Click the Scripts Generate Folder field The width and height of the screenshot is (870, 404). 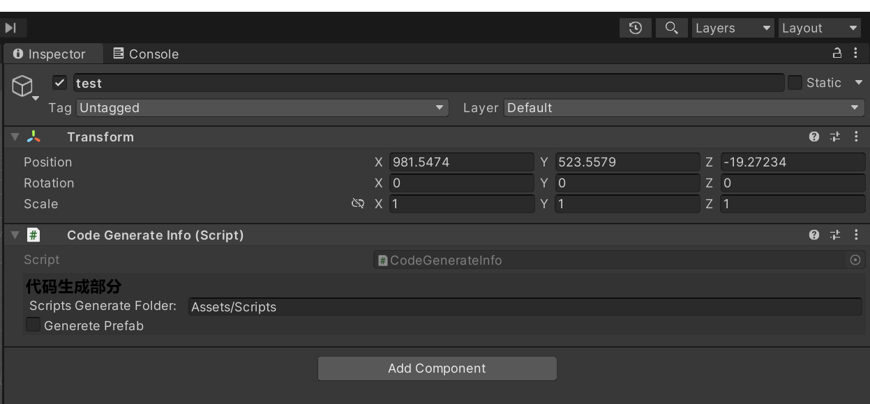525,307
